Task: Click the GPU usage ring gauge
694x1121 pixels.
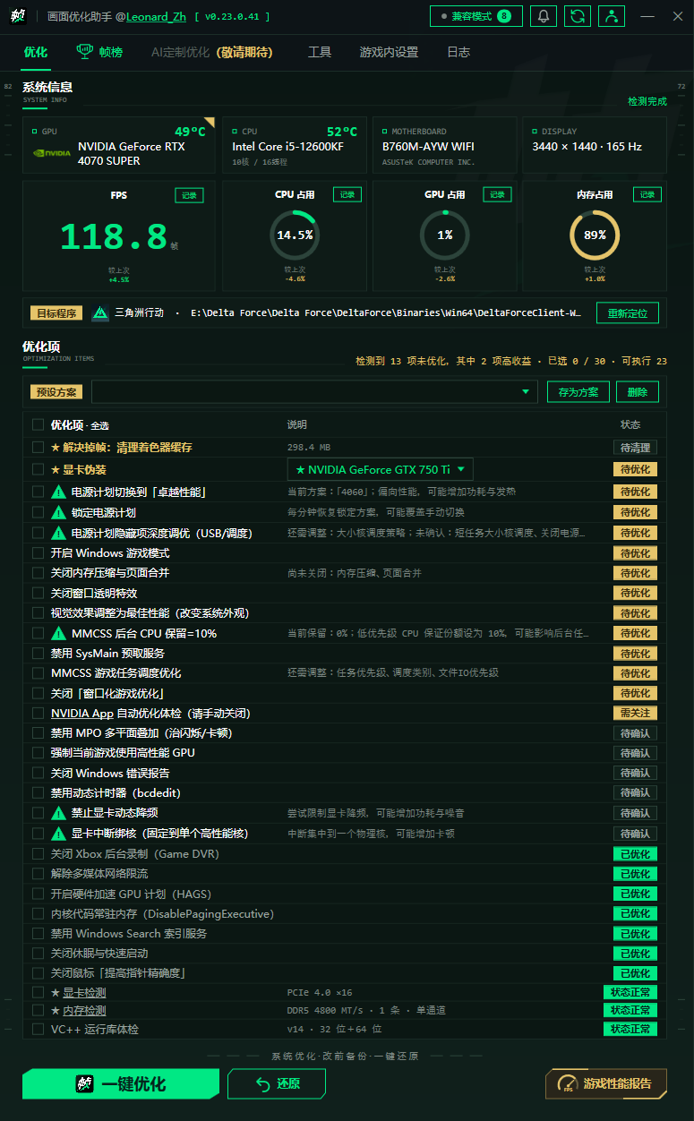Action: click(x=445, y=235)
